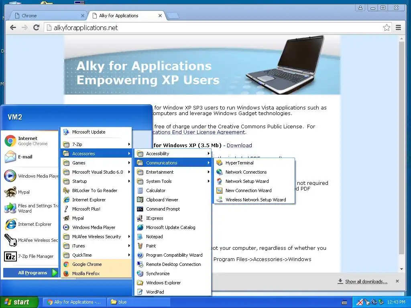Launch Microsoft Plus!
This screenshot has height=308, width=411.
(x=96, y=209)
